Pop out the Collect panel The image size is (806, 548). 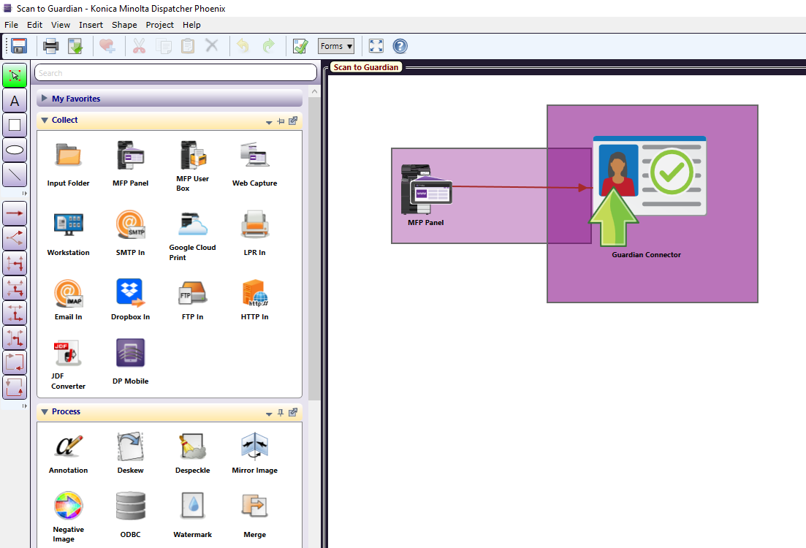coord(293,121)
